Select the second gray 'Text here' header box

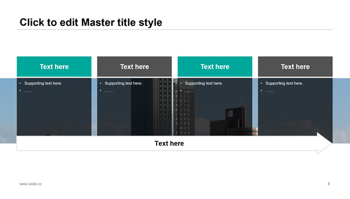coord(134,67)
